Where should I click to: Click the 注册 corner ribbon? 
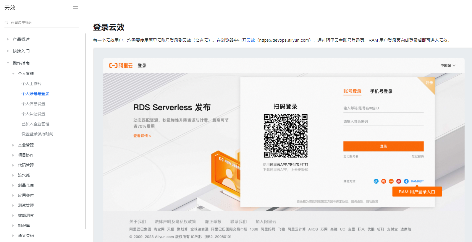coord(429,82)
